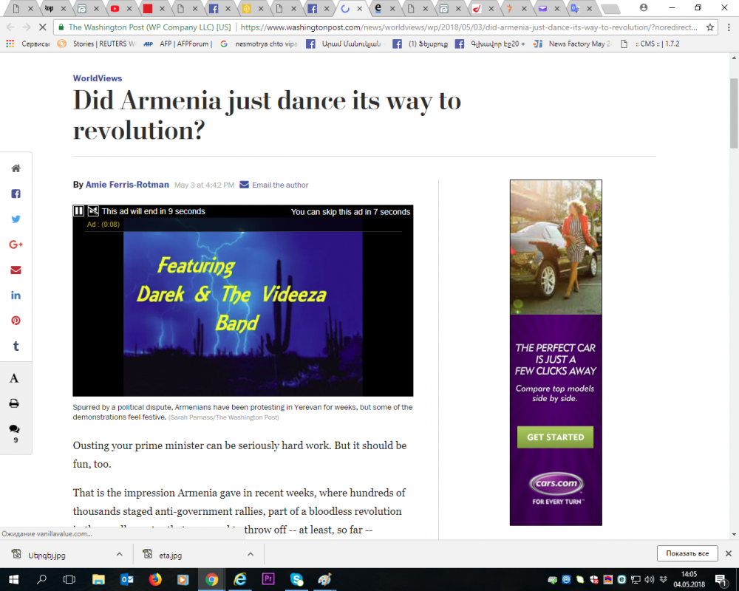Open author Amie Ferris-Rotman's page

coord(127,185)
